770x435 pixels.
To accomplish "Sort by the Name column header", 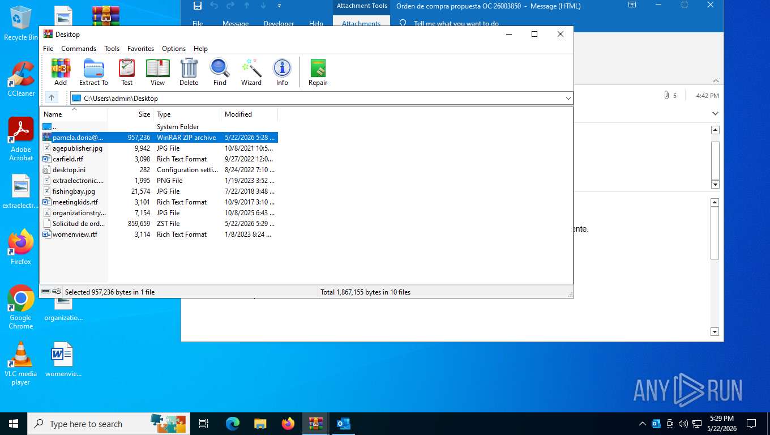I will (x=74, y=114).
